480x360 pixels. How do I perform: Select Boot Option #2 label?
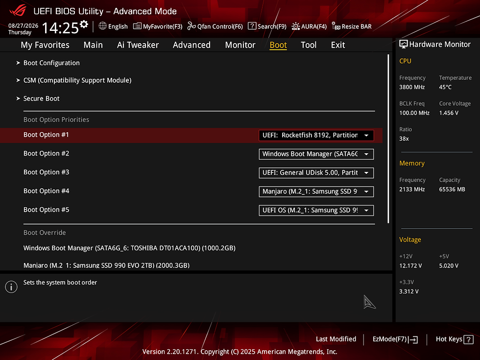pyautogui.click(x=46, y=153)
